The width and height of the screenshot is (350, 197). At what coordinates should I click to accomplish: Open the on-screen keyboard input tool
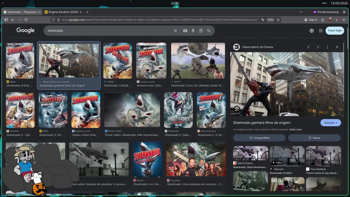pyautogui.click(x=185, y=31)
